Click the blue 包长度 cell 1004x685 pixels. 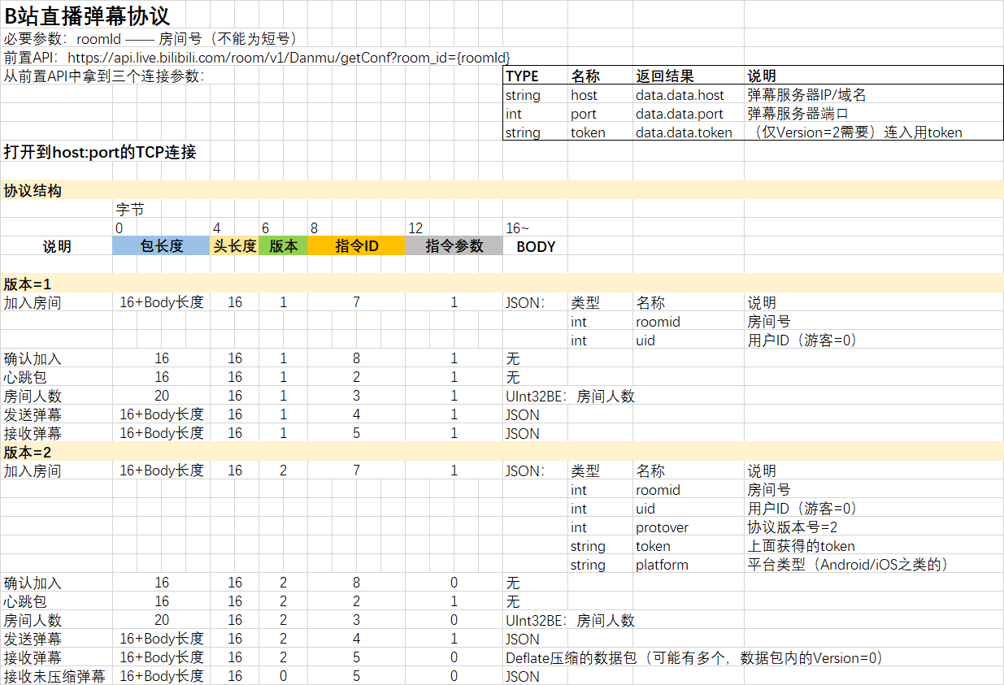(161, 245)
